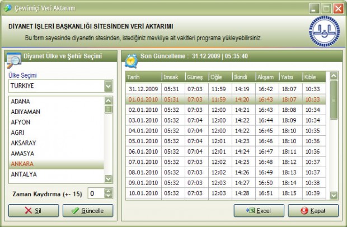Select the 04.01.2010 date row
347x227 pixels.
[226, 131]
